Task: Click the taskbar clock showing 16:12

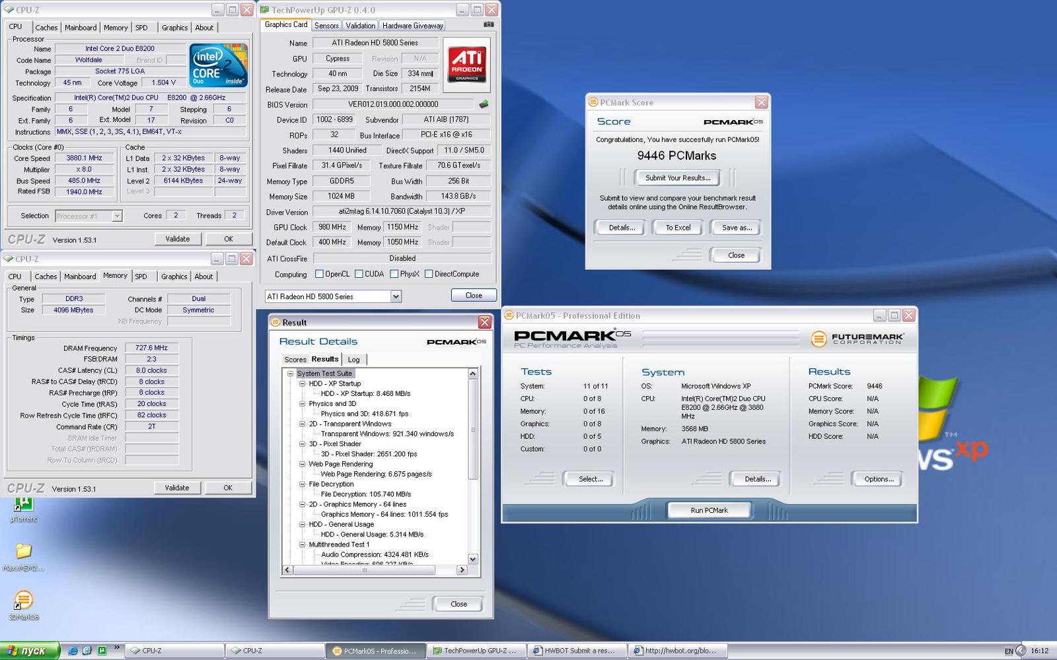Action: point(1040,651)
